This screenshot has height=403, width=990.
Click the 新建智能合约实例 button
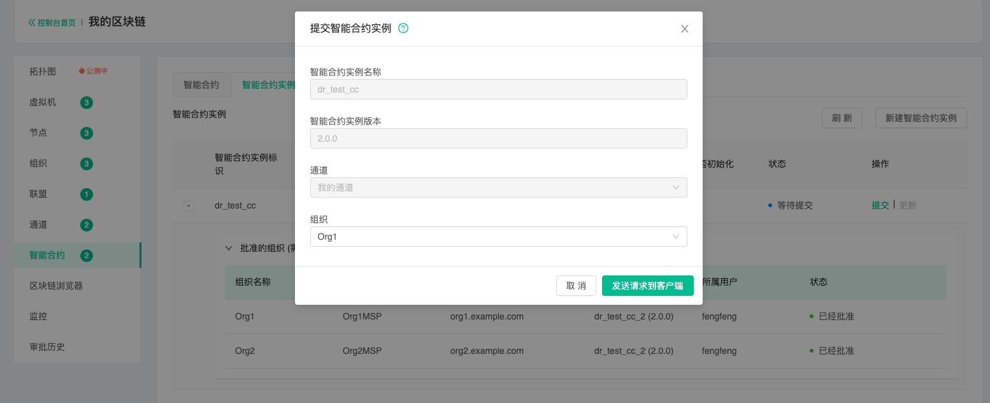tap(921, 118)
